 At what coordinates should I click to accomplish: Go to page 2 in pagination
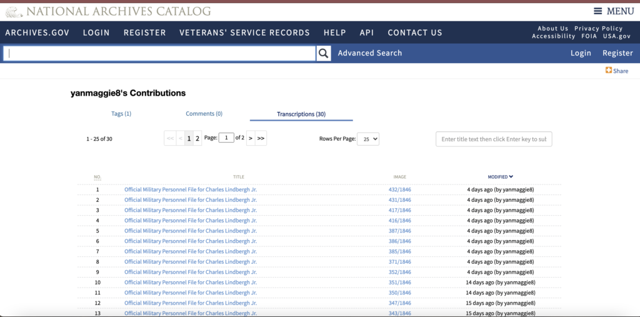point(197,138)
